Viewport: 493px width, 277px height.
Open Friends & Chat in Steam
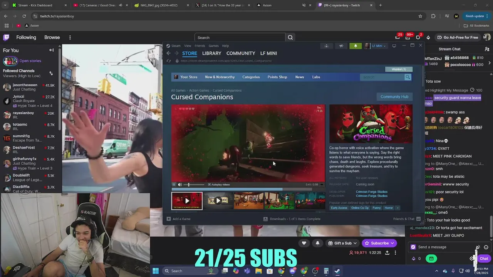[407, 219]
